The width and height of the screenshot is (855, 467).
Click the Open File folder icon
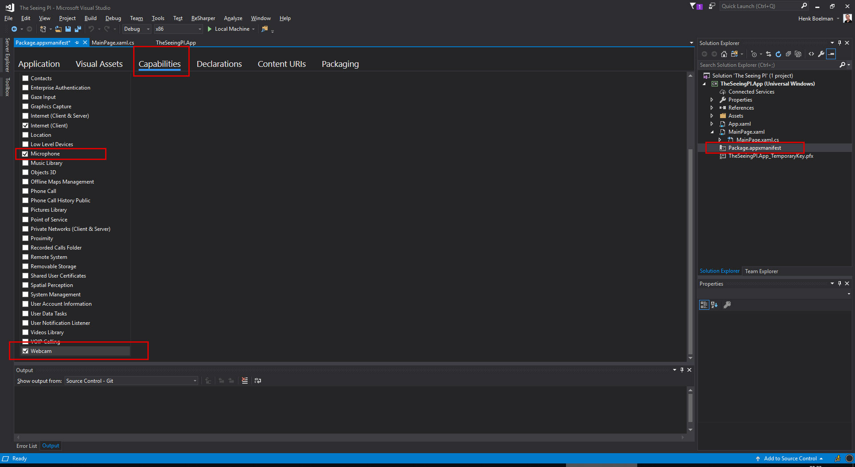58,29
